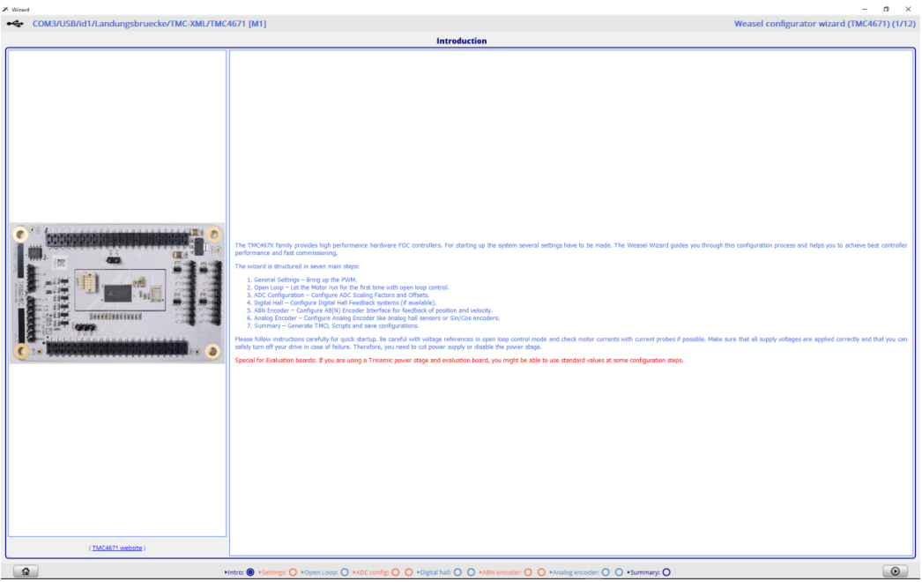
Task: Select the Open Loop step radio button
Action: pyautogui.click(x=345, y=572)
